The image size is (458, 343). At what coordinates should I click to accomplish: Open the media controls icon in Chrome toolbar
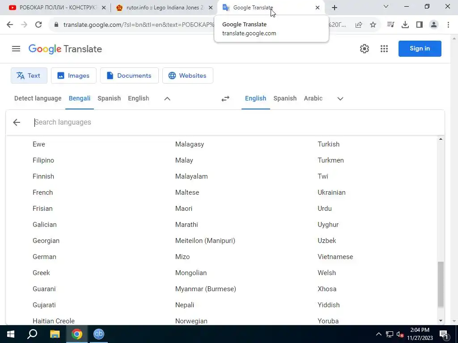(x=390, y=25)
